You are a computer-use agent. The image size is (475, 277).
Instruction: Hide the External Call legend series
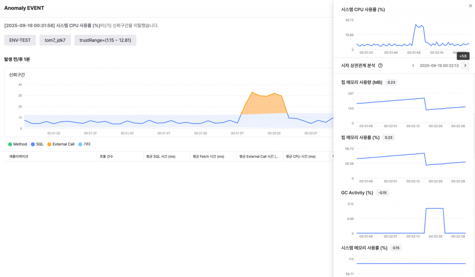pyautogui.click(x=61, y=144)
